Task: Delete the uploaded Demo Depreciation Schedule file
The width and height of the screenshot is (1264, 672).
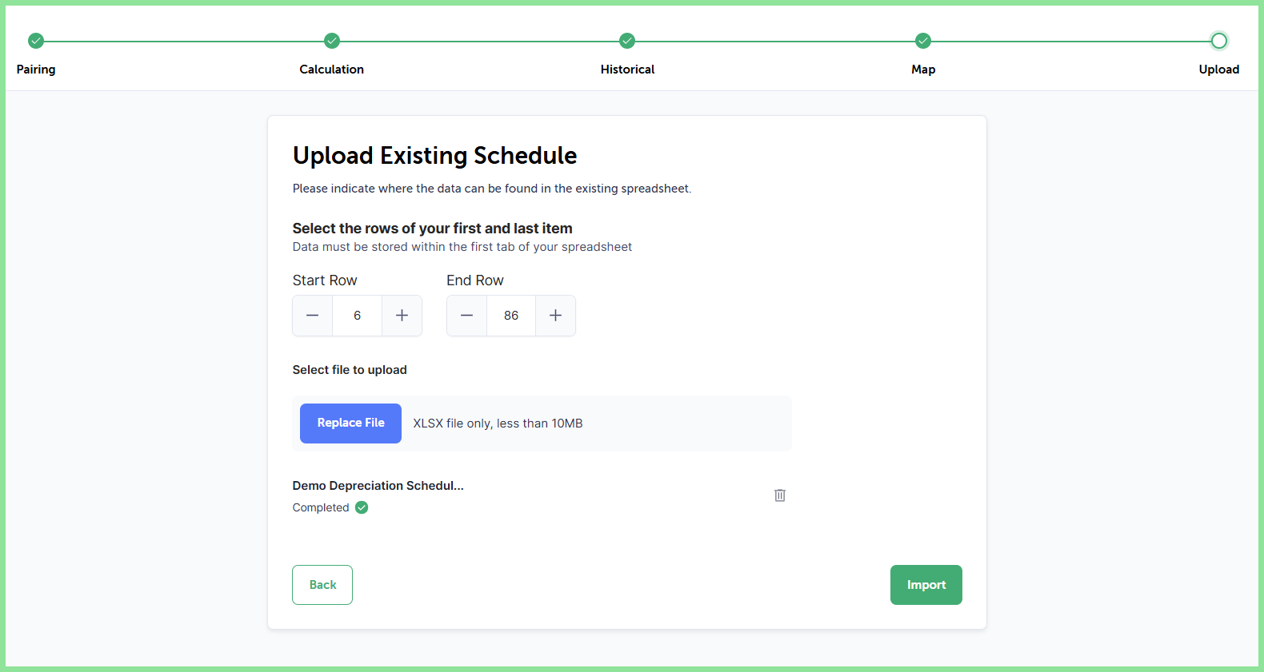Action: pos(780,495)
